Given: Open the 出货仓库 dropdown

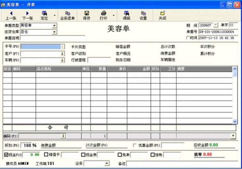Looking at the screenshot, I should (x=54, y=32).
